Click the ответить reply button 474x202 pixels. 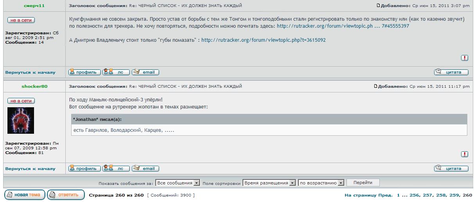(66, 195)
